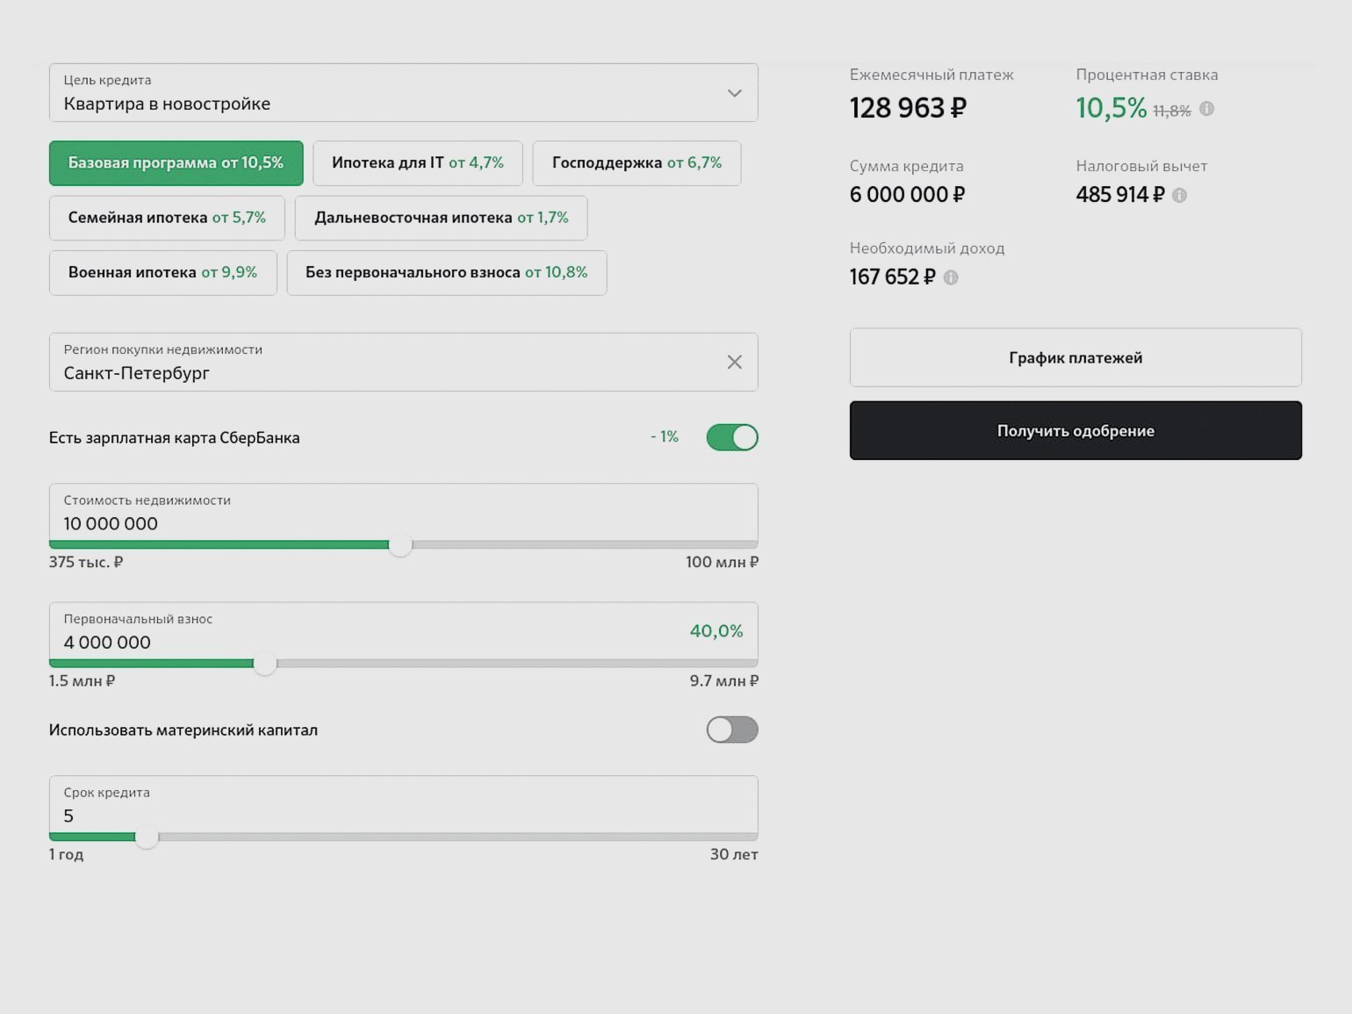Click the down payment slider handle
Viewport: 1352px width, 1014px height.
[265, 664]
